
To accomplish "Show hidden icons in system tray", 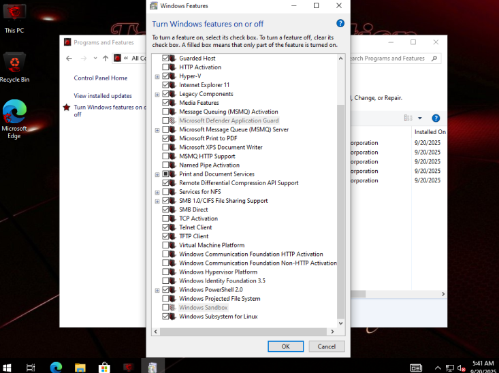I will [x=438, y=368].
